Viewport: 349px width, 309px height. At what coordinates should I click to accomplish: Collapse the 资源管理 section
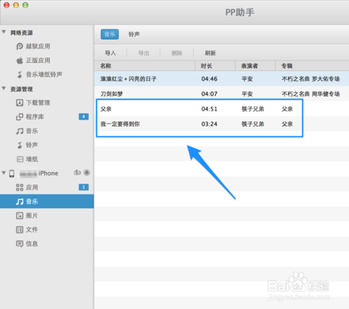3,89
